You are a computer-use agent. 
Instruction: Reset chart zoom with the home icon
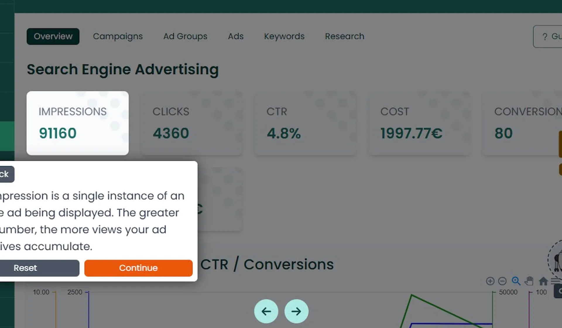(x=543, y=281)
